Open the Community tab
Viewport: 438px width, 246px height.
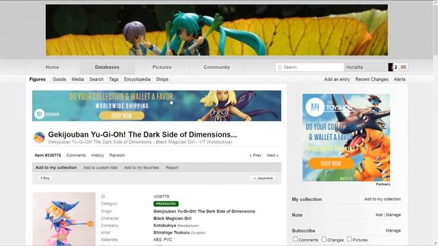(217, 67)
